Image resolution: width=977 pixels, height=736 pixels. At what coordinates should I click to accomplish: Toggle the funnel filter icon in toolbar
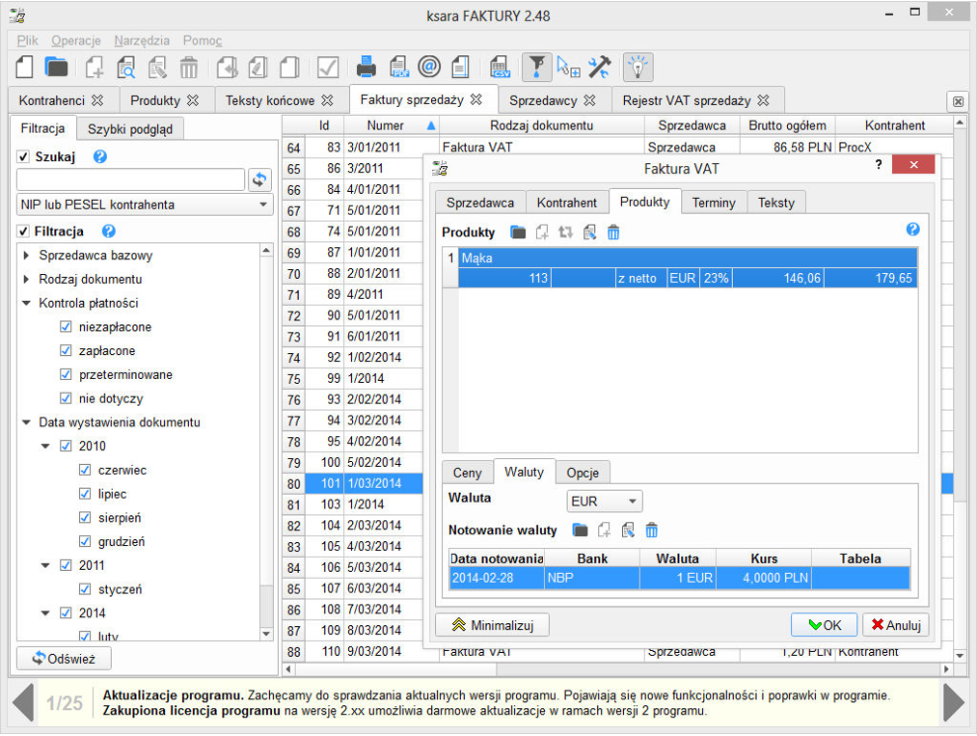537,66
